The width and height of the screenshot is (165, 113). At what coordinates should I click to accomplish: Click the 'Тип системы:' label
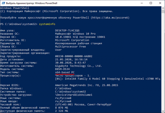tap(10, 72)
